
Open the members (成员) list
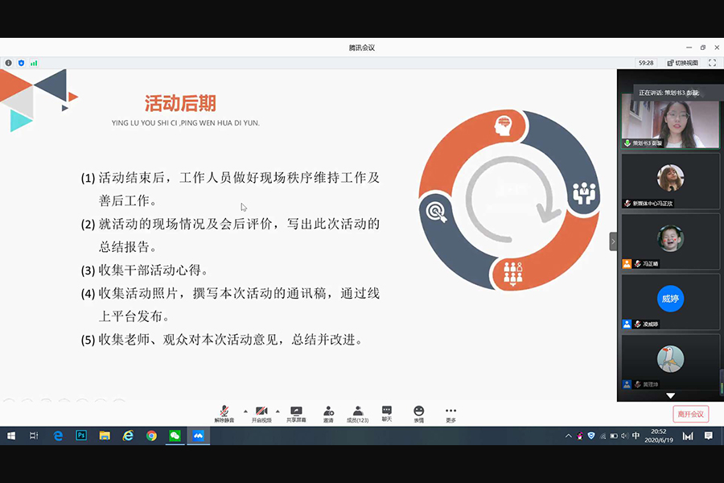pos(357,413)
